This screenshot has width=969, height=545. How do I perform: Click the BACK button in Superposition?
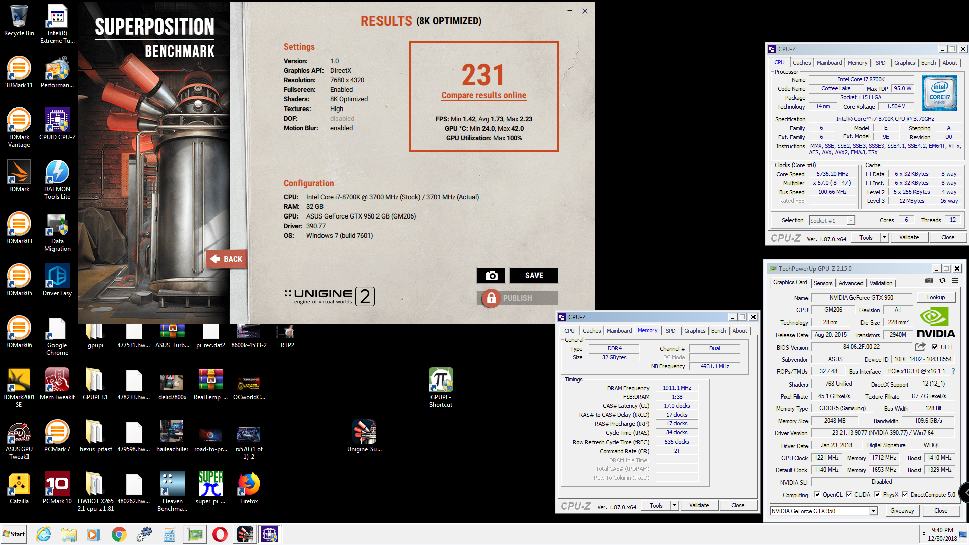(x=226, y=259)
